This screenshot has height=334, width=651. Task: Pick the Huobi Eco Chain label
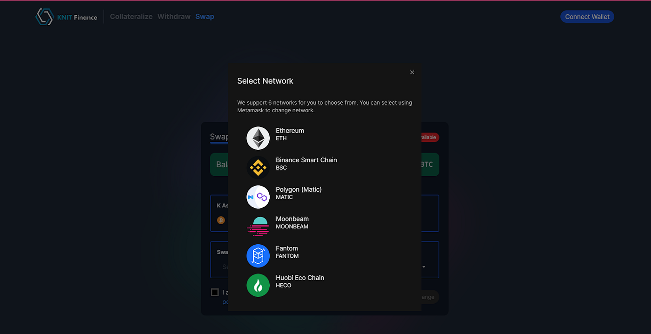(x=300, y=278)
